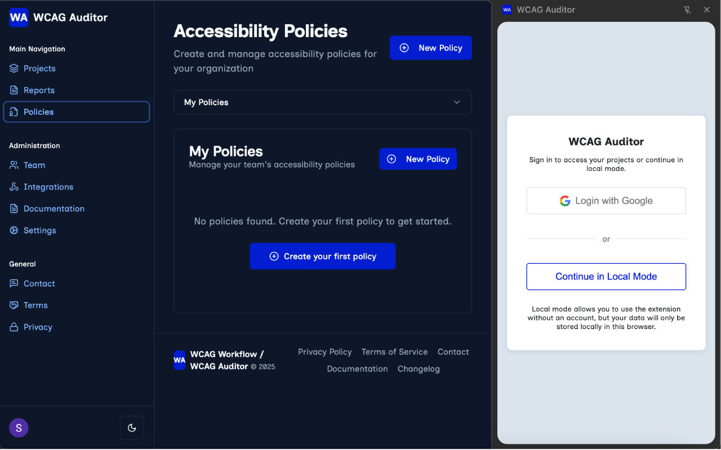Open the My Policies dropdown selector
This screenshot has width=721, height=450.
[x=323, y=102]
